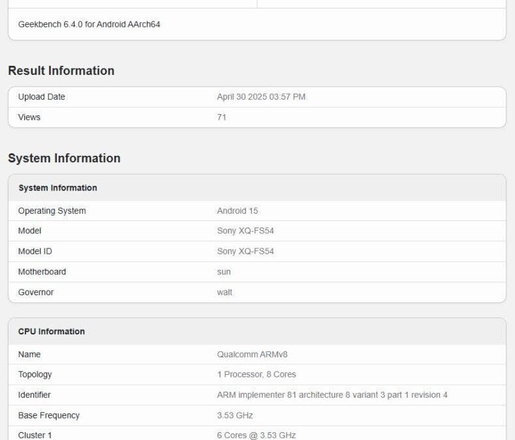The height and width of the screenshot is (440, 515).
Task: Select the Qualcomm ARMv8 name value
Action: [x=252, y=355]
